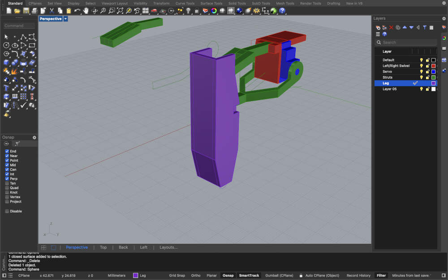Open the Leg layer dropdown in status bar

coord(140,276)
